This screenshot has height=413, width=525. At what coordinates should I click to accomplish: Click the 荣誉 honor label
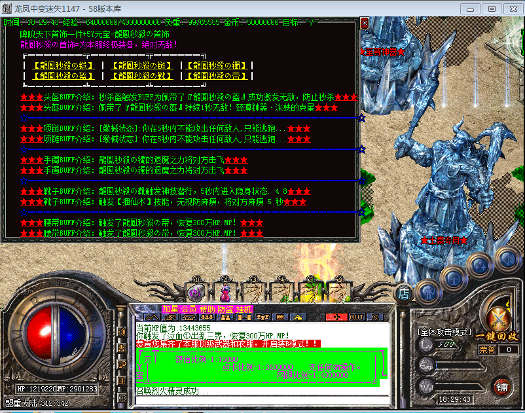tap(487, 350)
